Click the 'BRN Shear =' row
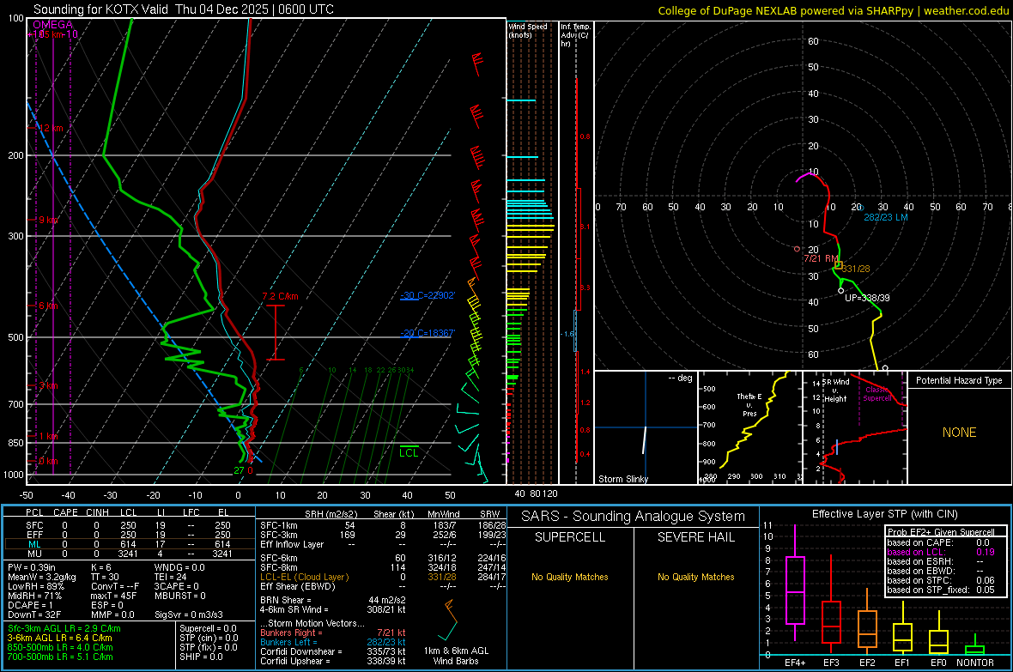The image size is (1013, 672). coord(333,600)
